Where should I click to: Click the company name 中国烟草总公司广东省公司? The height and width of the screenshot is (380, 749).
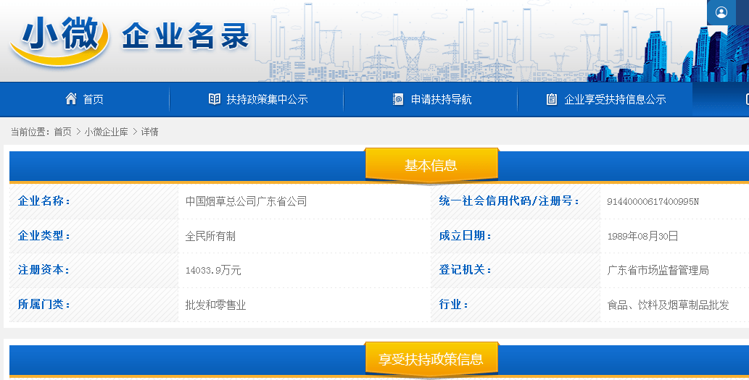click(246, 201)
